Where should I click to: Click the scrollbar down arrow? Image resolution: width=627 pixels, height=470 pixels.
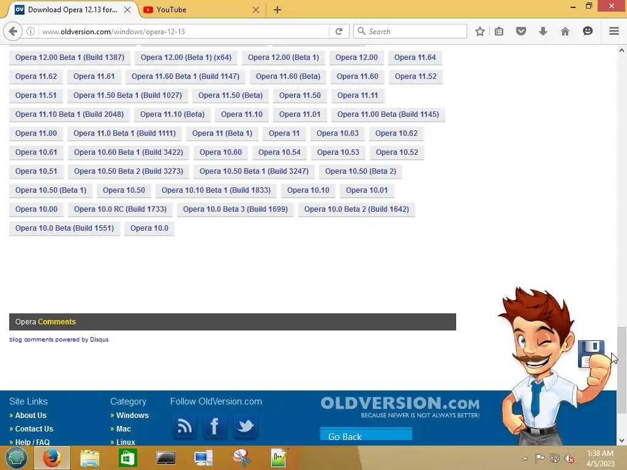621,441
